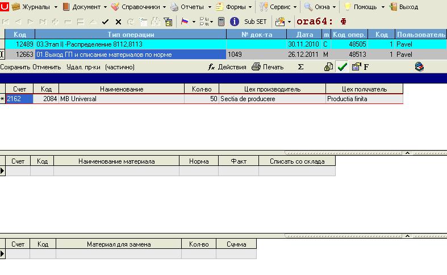Screen dimensions: 447x275
Task: Expand the Документ menu arrow
Action: click(x=105, y=7)
